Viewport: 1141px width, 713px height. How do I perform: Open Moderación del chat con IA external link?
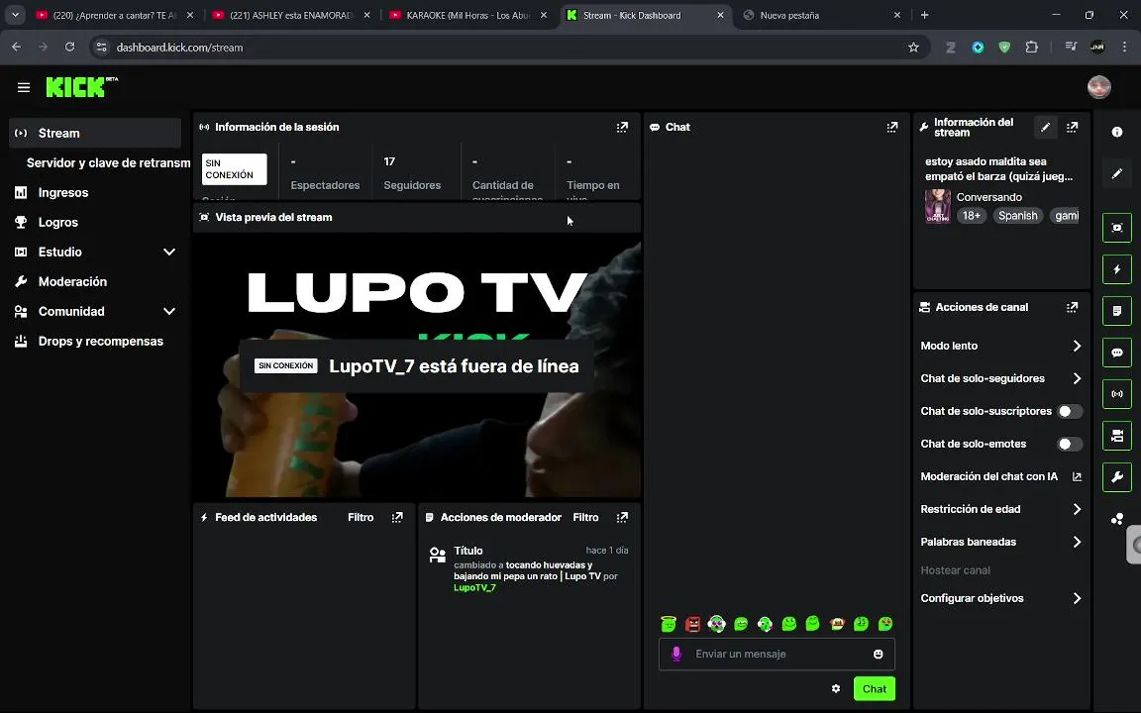1077,476
